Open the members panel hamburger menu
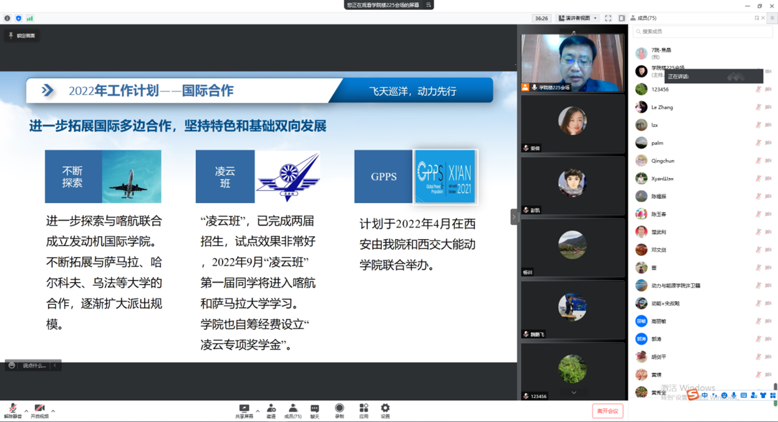This screenshot has width=778, height=422. click(x=772, y=18)
